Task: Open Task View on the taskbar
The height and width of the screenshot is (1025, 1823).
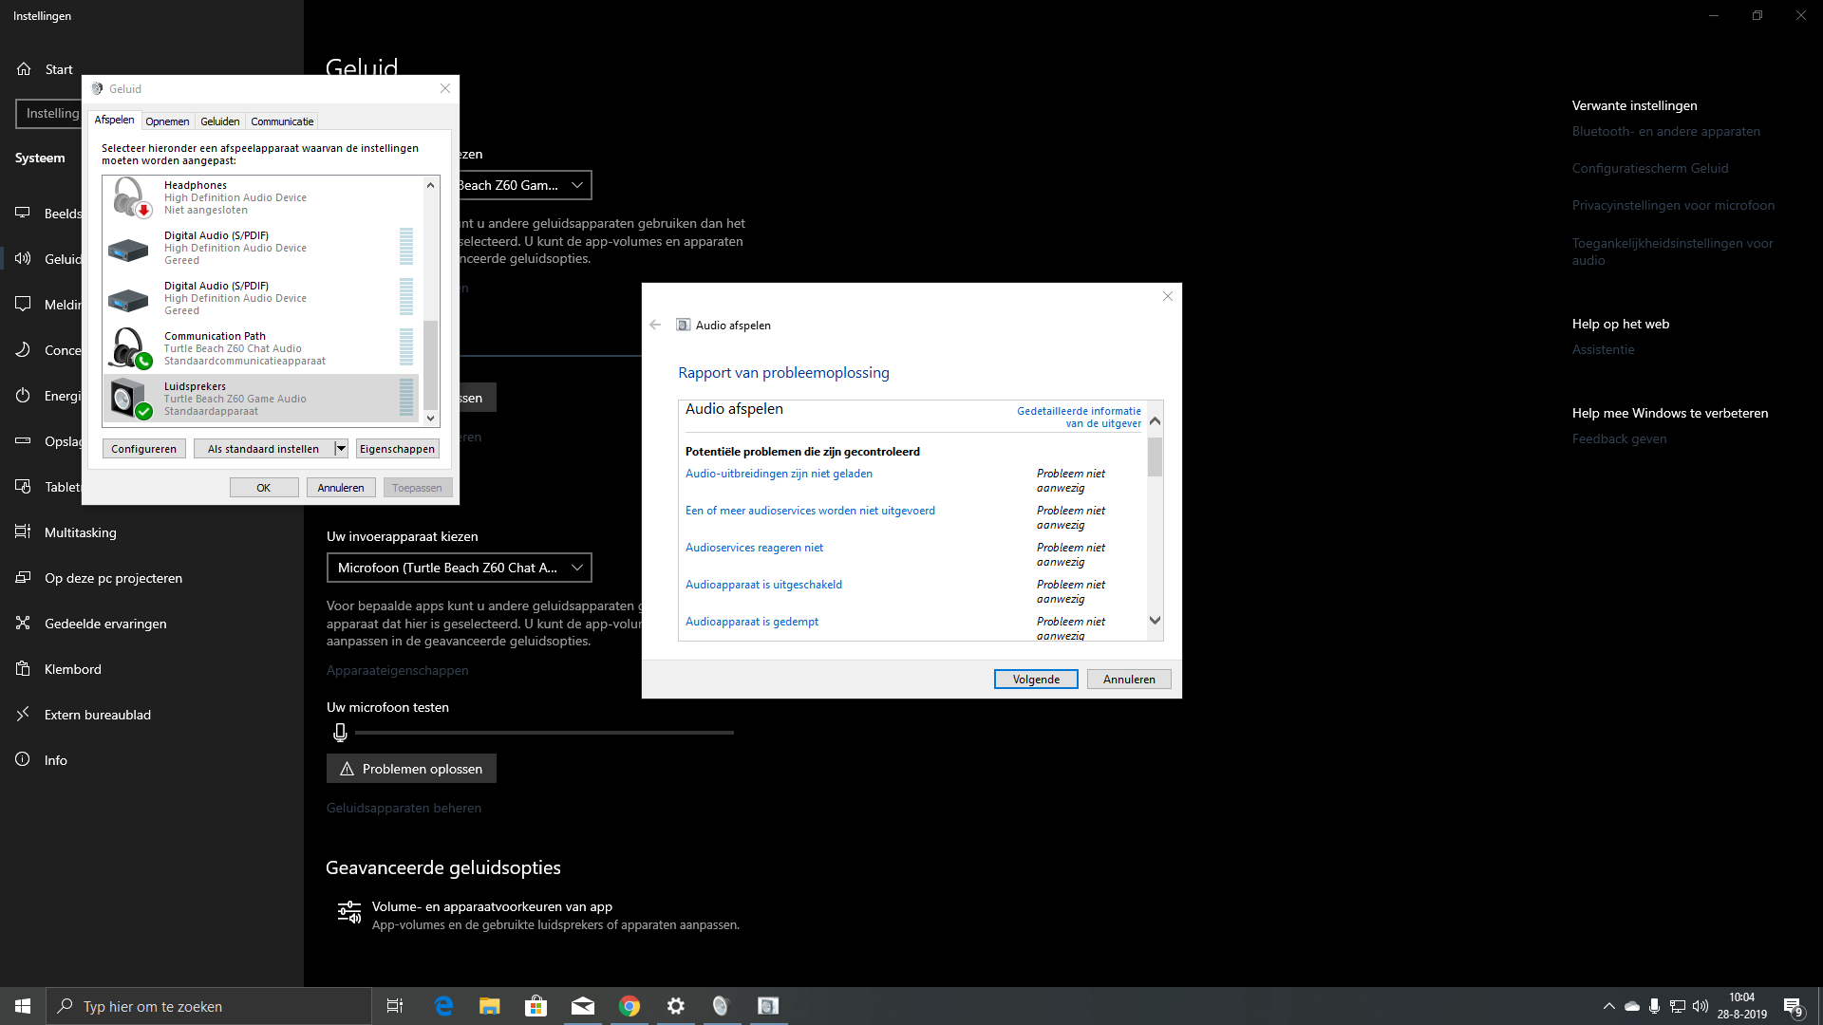Action: (x=395, y=1006)
